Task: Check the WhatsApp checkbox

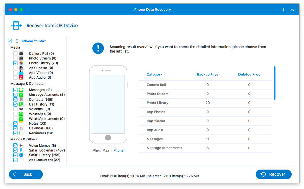Action: tap(15, 114)
